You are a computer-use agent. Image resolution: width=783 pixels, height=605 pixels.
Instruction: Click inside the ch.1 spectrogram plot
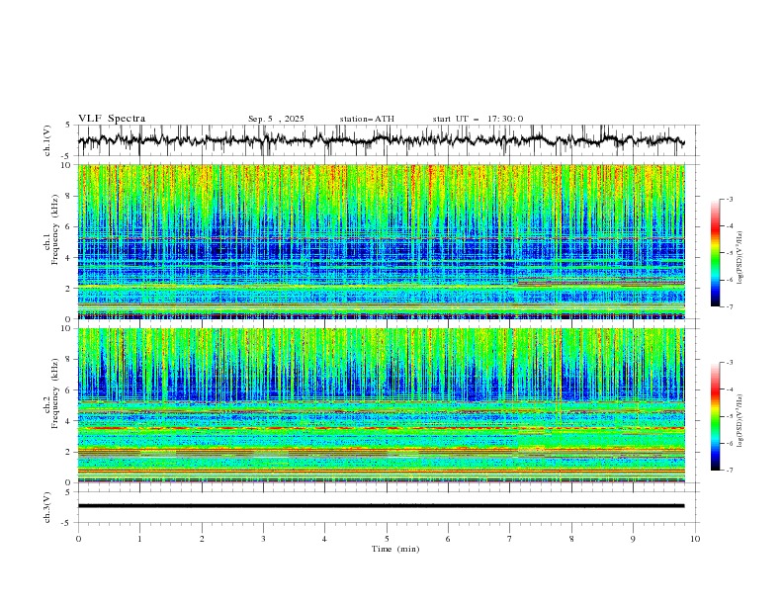pyautogui.click(x=381, y=241)
